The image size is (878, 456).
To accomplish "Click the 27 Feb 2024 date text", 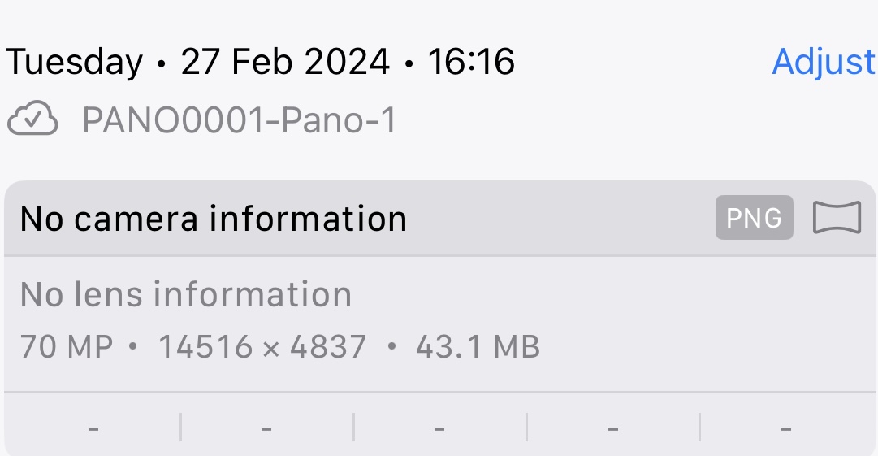I will [285, 62].
